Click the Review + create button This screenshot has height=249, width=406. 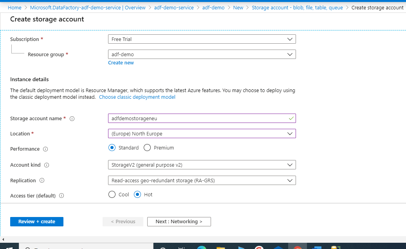click(37, 222)
